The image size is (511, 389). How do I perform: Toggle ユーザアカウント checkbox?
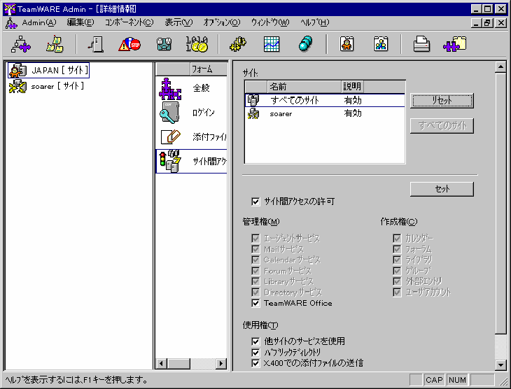coord(397,292)
